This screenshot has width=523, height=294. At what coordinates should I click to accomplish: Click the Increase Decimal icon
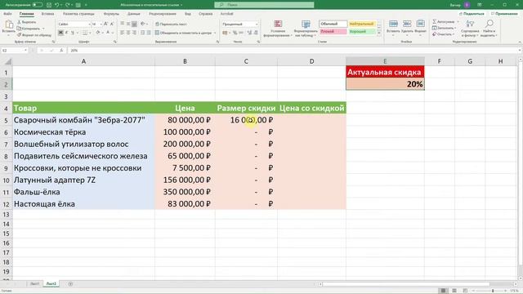249,33
